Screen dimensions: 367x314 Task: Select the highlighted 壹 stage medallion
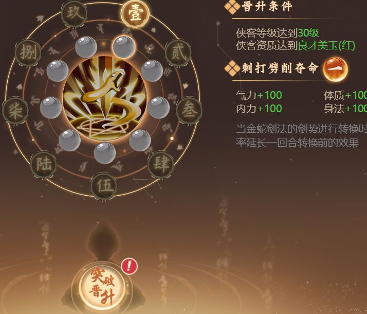[x=135, y=13]
